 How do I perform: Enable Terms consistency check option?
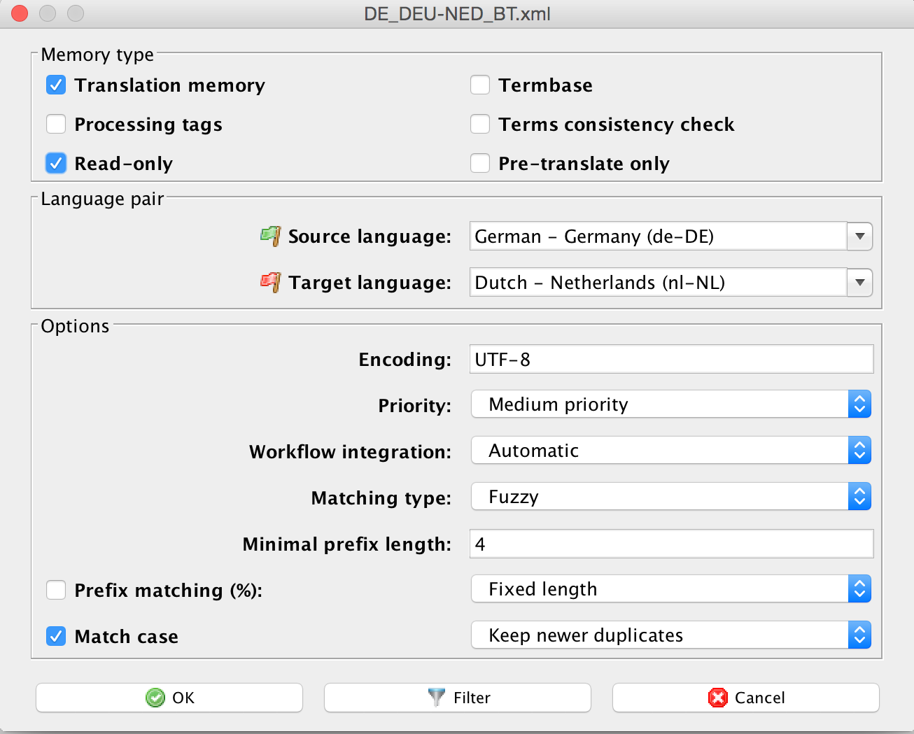tap(480, 125)
